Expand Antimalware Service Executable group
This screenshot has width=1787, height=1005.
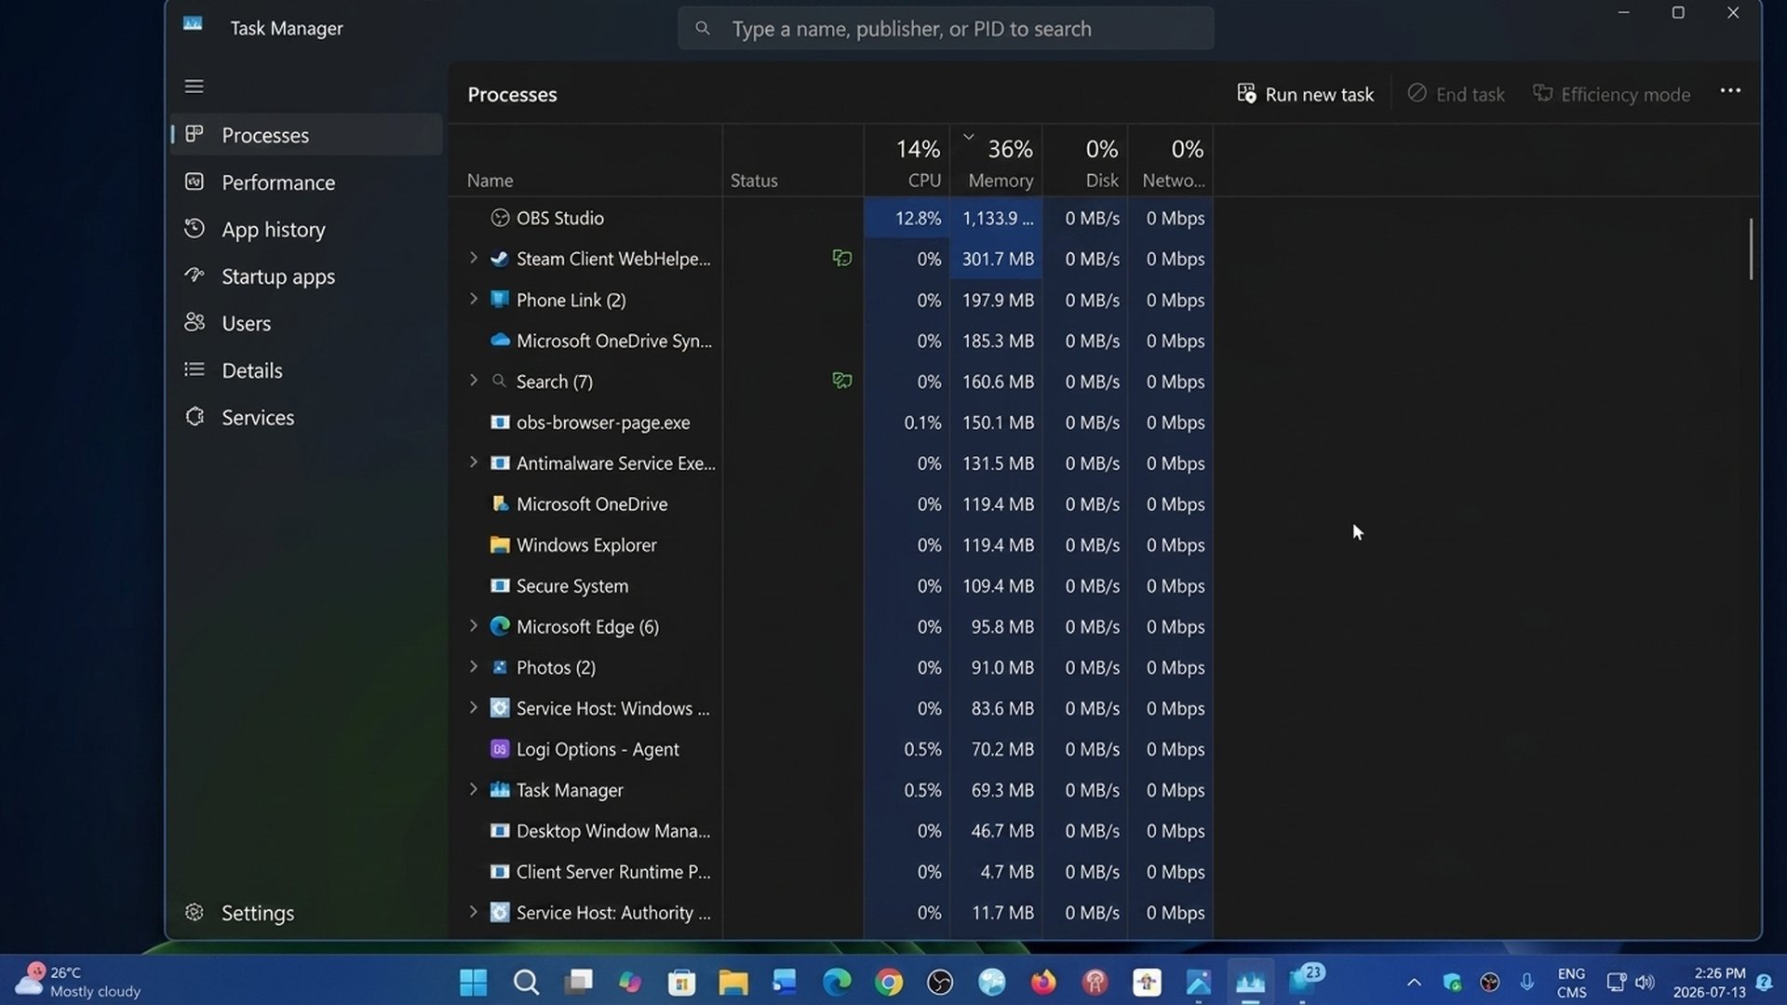pyautogui.click(x=473, y=462)
